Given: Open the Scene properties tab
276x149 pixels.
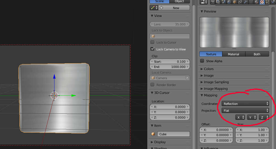Looking at the screenshot, I should click(223, 2).
